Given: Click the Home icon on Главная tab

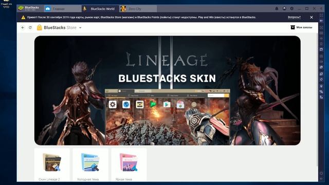Looking at the screenshot, I should (48, 9).
